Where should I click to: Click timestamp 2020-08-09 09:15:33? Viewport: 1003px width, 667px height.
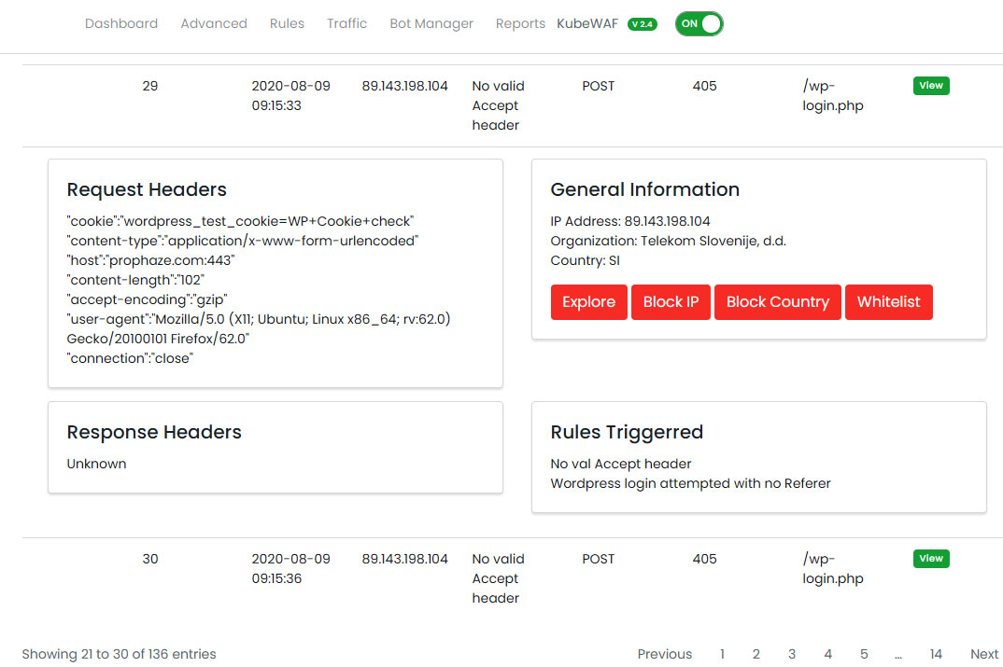point(291,96)
